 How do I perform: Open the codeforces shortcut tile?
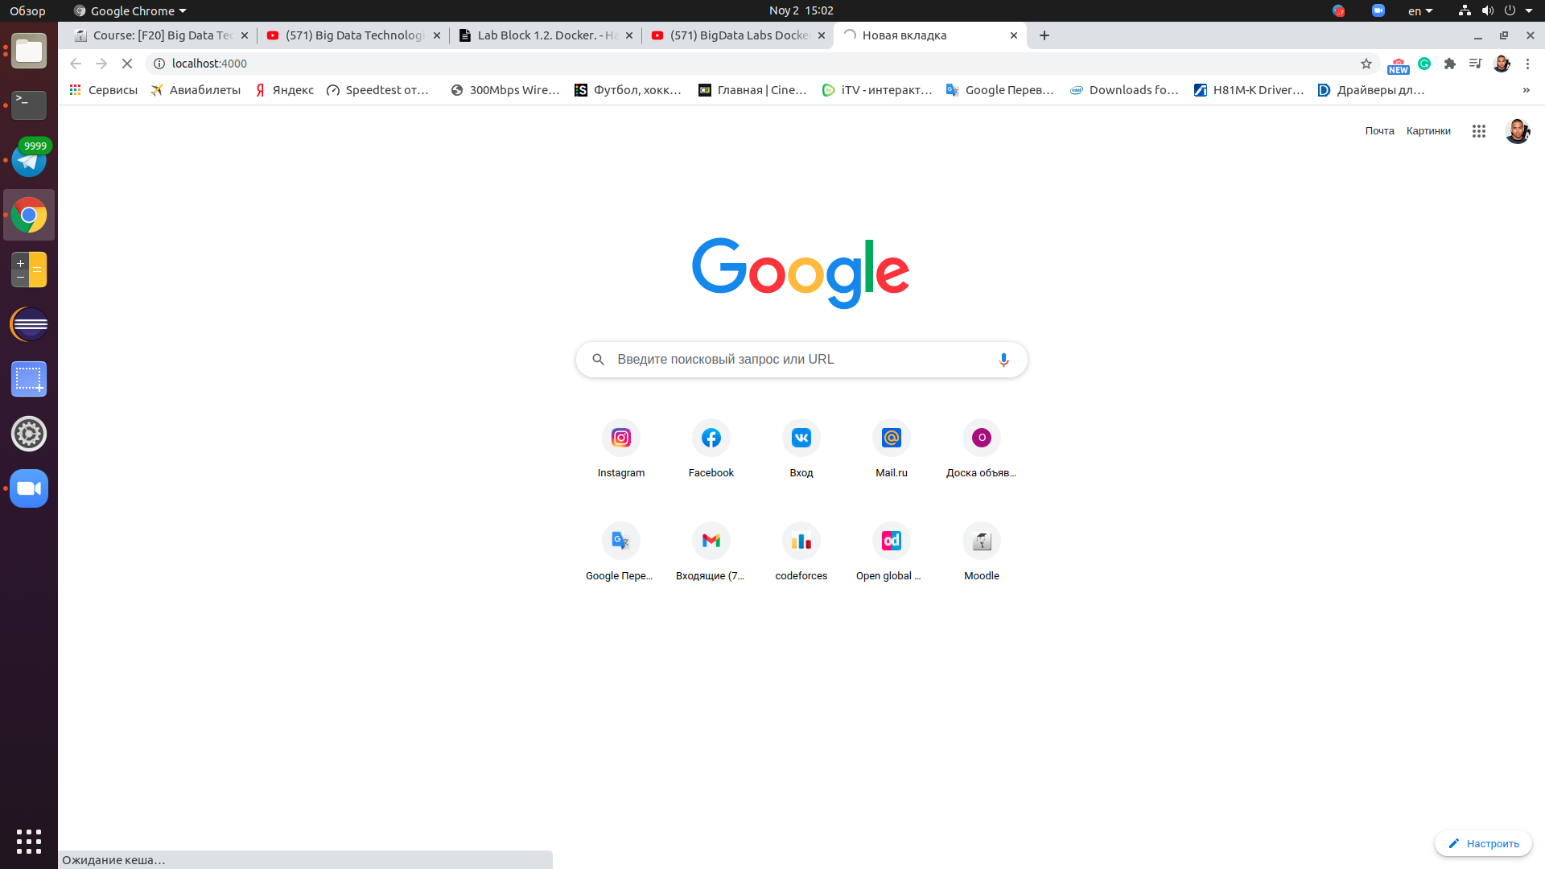pyautogui.click(x=801, y=552)
